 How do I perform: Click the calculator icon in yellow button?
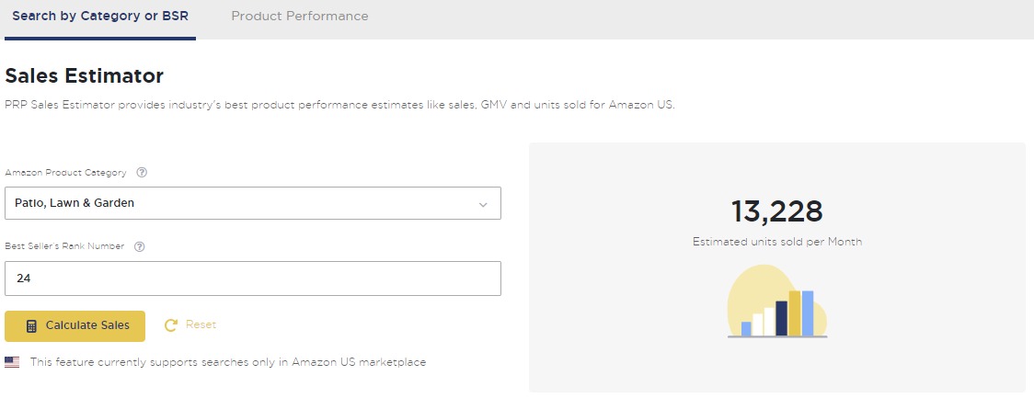[x=31, y=325]
